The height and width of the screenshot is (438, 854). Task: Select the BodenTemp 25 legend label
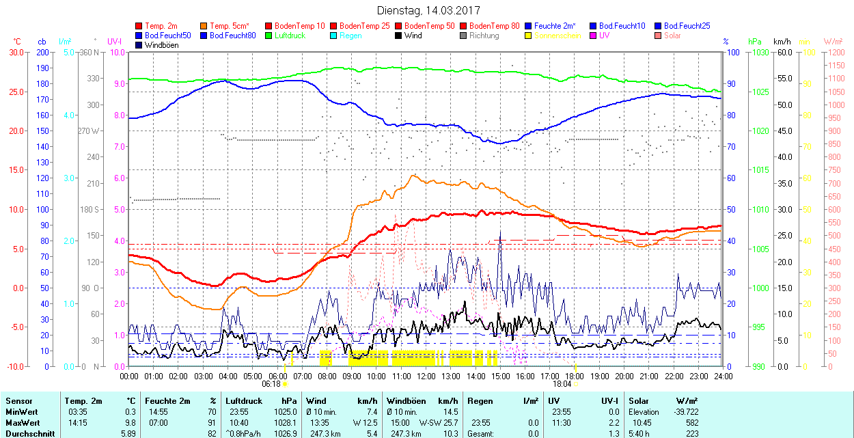pos(365,25)
